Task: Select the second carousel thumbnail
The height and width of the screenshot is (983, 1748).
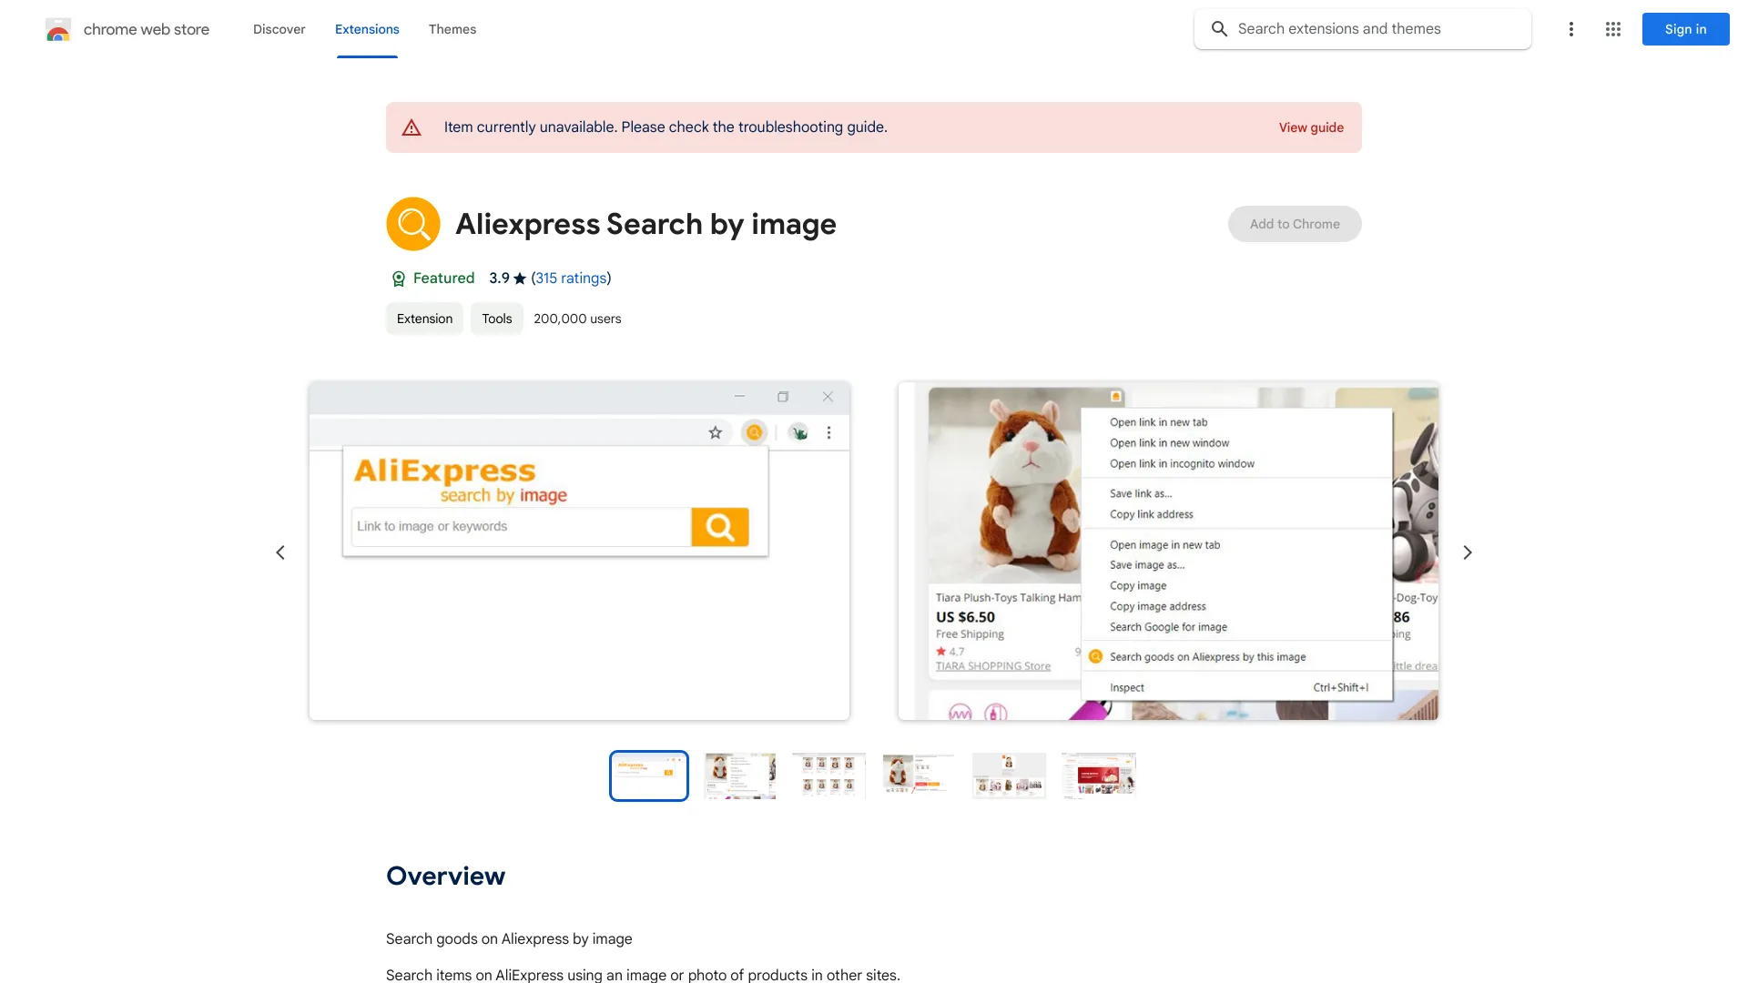Action: [739, 776]
